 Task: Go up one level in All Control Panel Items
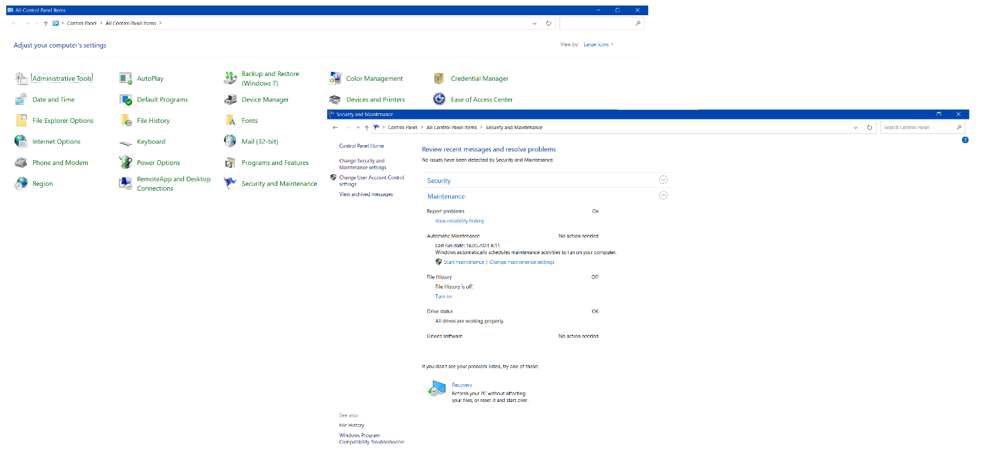tap(46, 23)
